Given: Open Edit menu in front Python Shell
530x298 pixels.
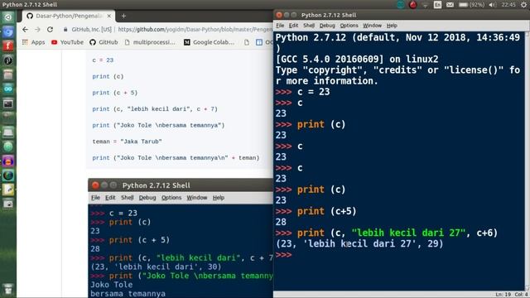Looking at the screenshot, I should [x=293, y=26].
